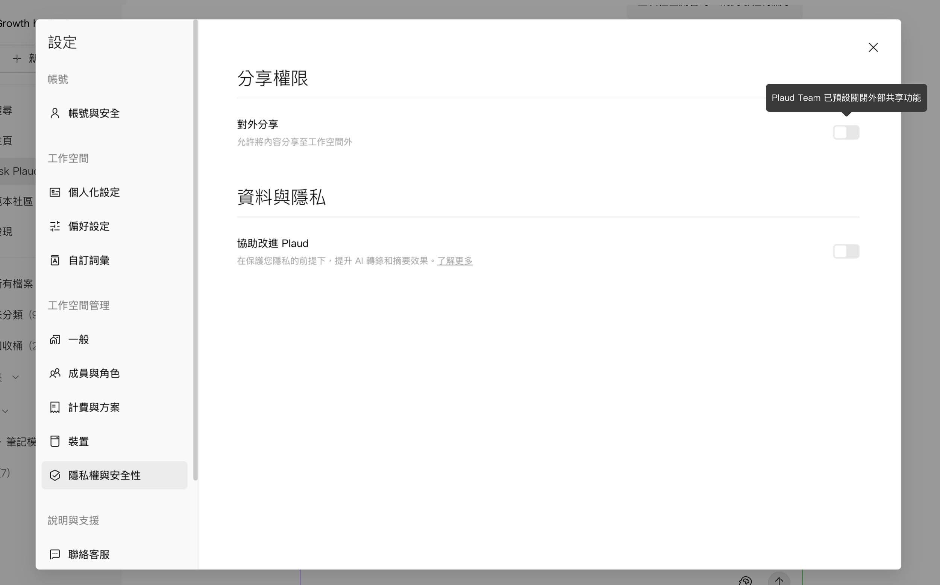
Task: Click the 自訂詞彙 book icon
Action: point(55,260)
